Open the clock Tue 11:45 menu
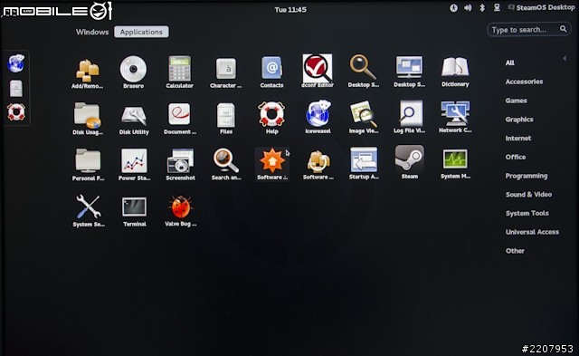This screenshot has width=579, height=356. pos(290,10)
